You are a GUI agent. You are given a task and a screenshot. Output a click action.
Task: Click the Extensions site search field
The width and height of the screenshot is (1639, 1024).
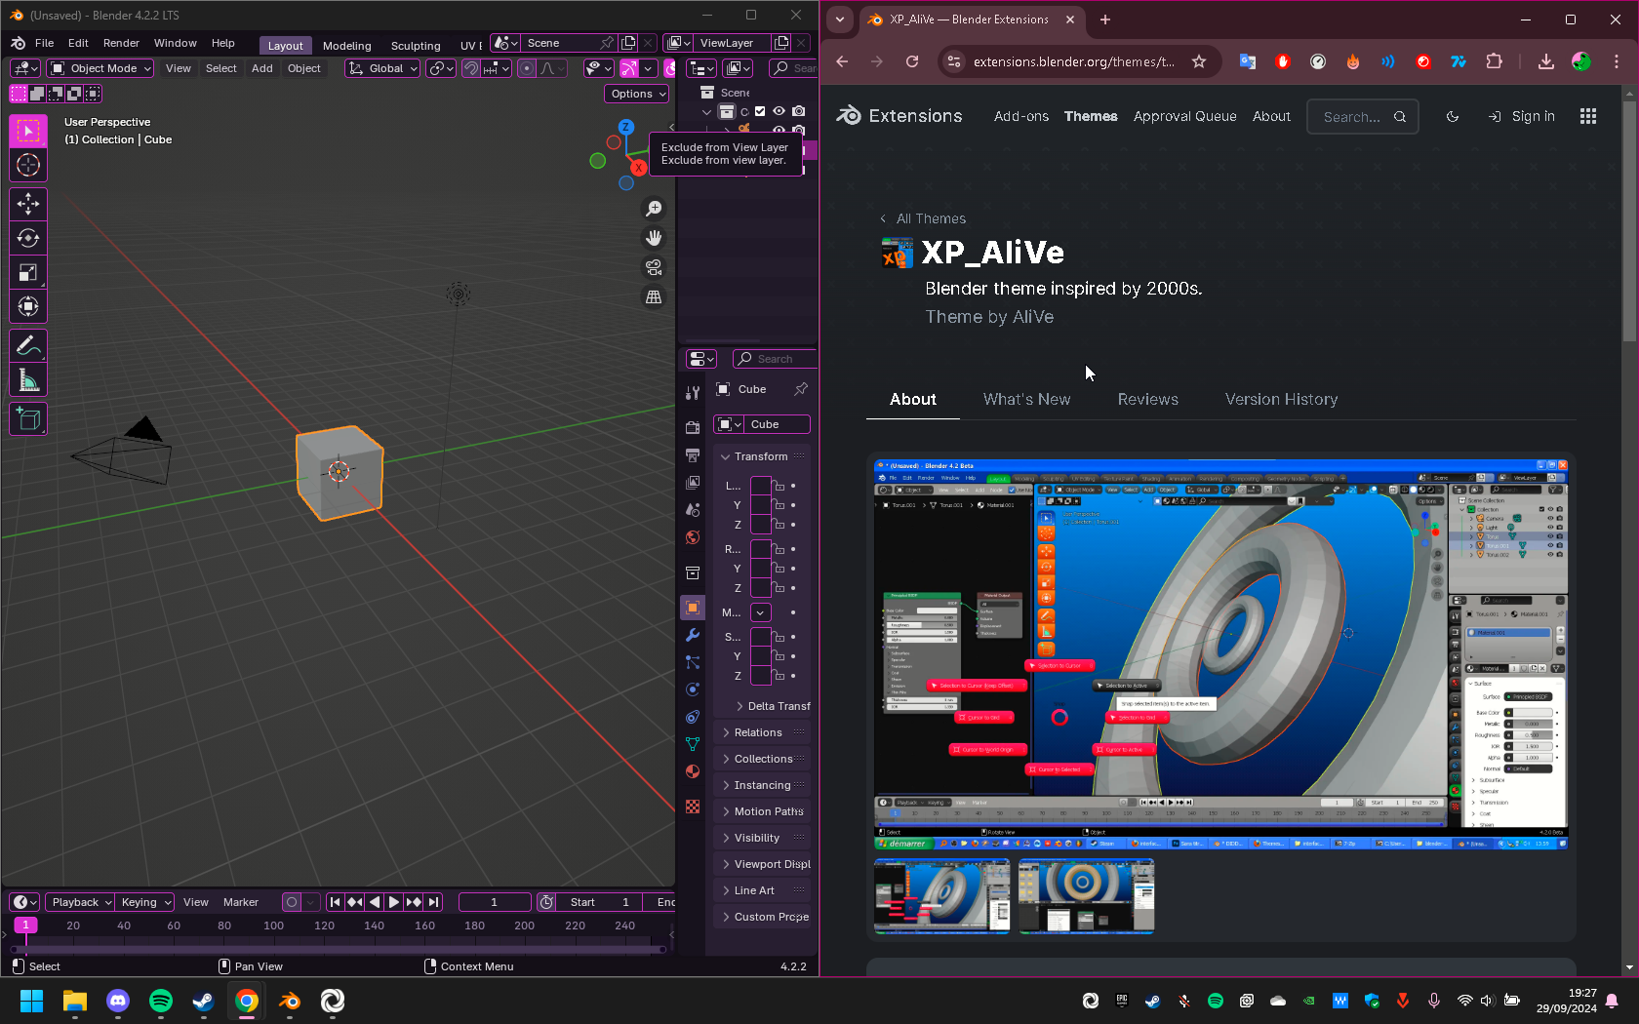point(1362,117)
